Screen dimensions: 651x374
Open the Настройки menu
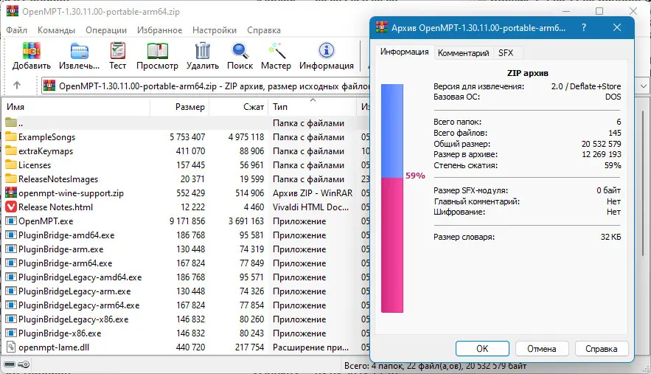[x=215, y=30]
